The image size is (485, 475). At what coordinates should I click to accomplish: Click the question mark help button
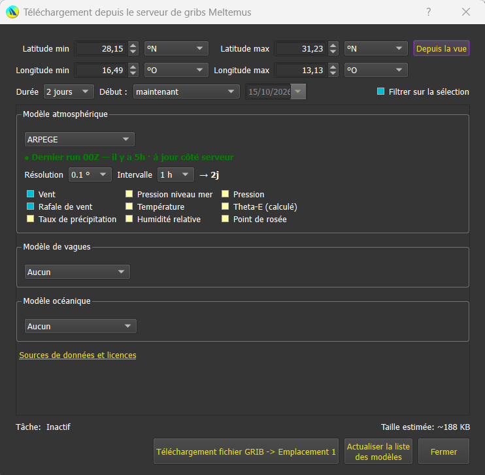(x=428, y=12)
